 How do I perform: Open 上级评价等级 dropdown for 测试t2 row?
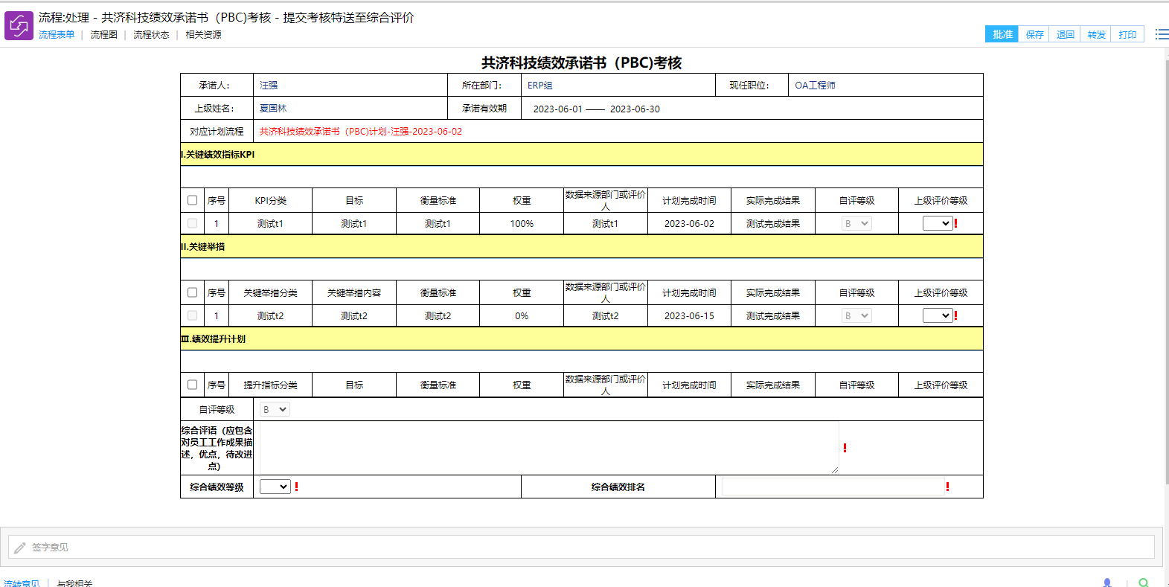click(938, 315)
